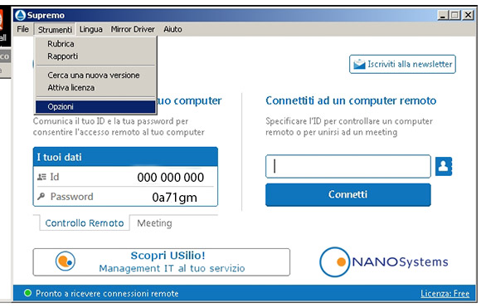
Task: Open the Aiuto menu
Action: click(x=172, y=29)
